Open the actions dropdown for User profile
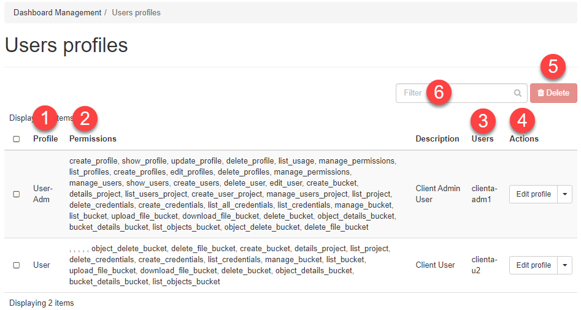 pos(564,265)
